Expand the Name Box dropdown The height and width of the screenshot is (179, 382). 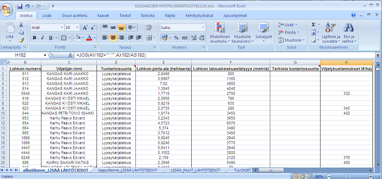click(45, 55)
